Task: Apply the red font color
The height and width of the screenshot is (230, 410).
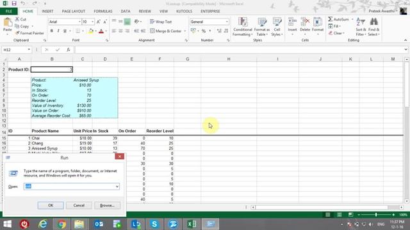Action: 101,31
